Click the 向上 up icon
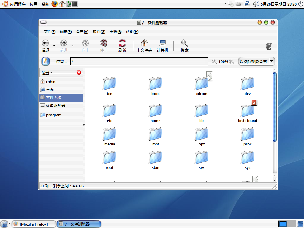Viewport: 304px width, 228px height. [85, 43]
